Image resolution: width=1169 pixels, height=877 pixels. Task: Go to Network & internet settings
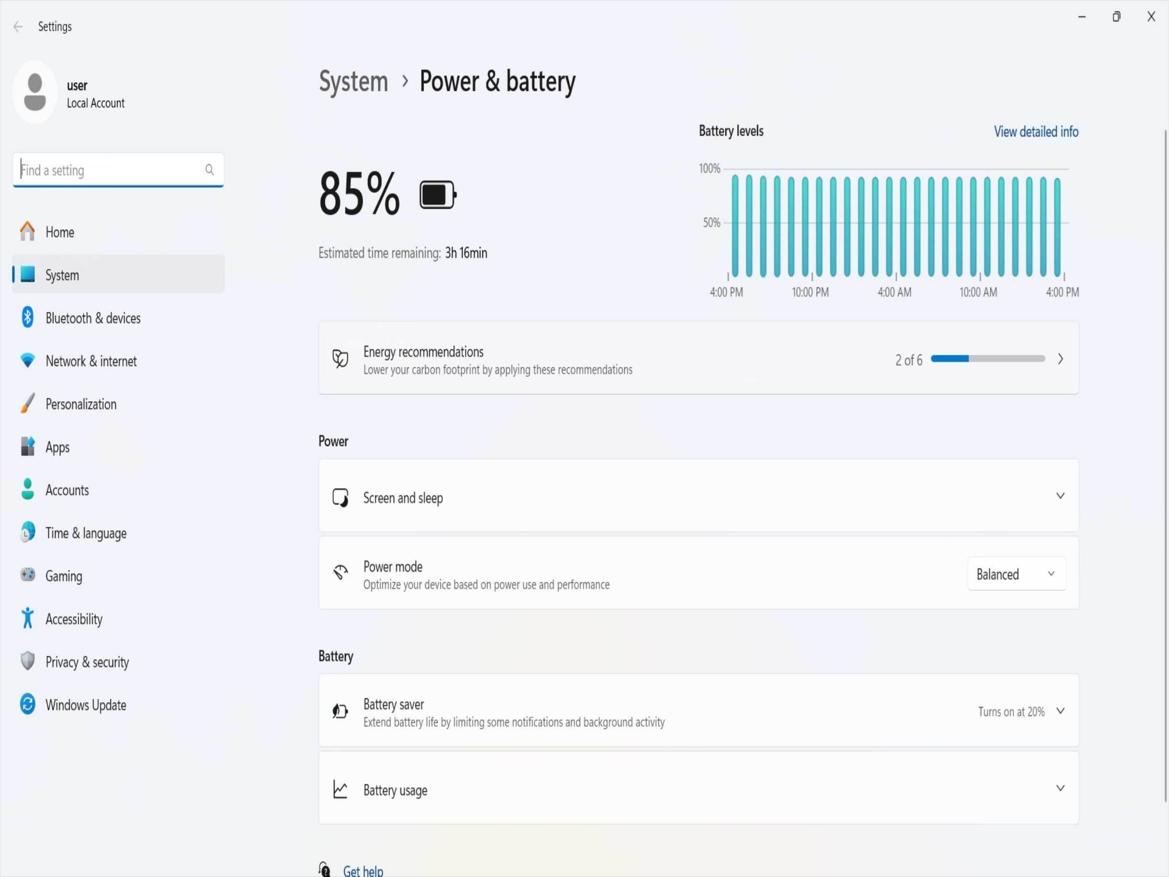point(118,361)
